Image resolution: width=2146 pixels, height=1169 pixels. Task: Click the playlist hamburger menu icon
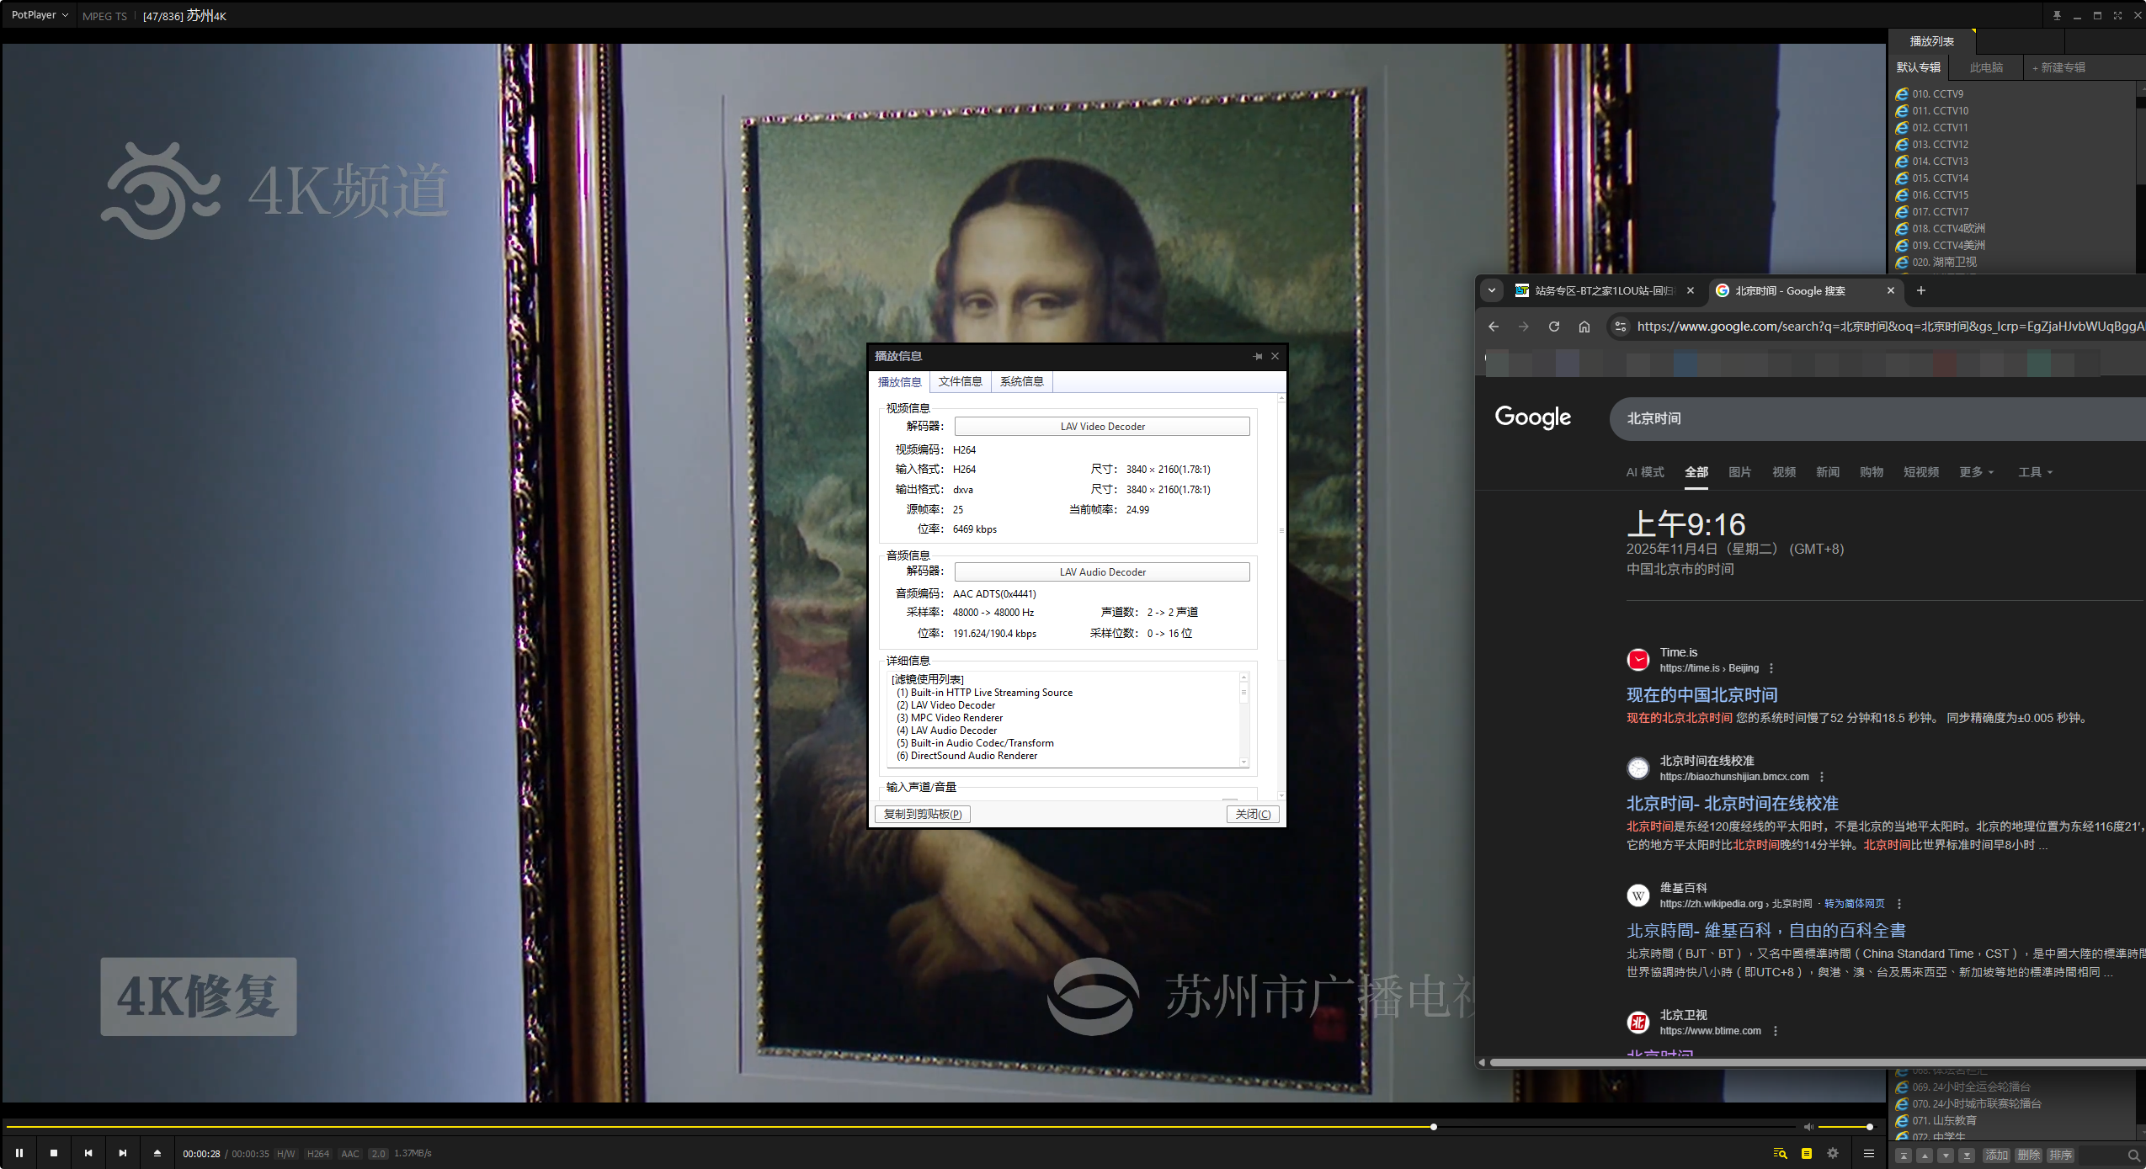[1867, 1154]
